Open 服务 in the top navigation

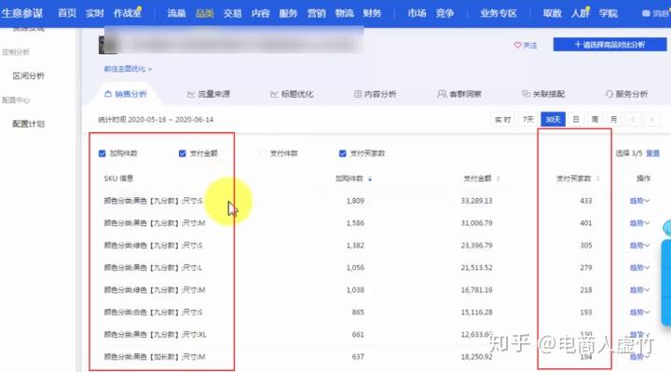tap(288, 13)
